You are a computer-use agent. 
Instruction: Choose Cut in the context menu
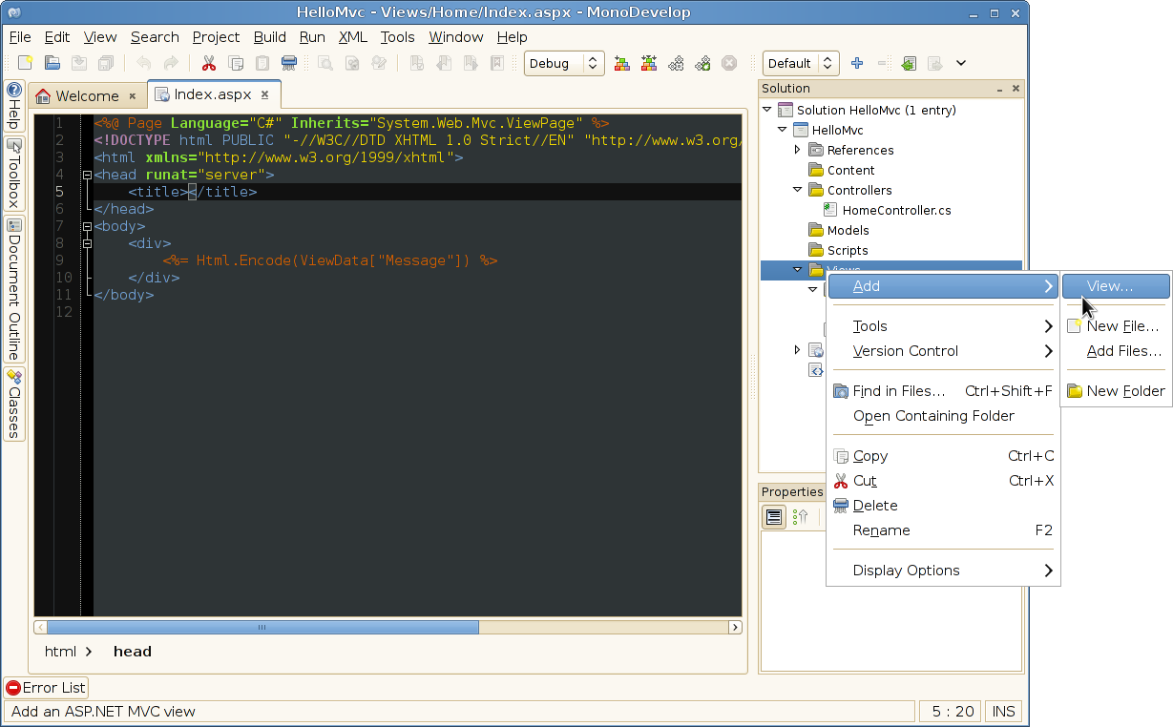(x=943, y=481)
